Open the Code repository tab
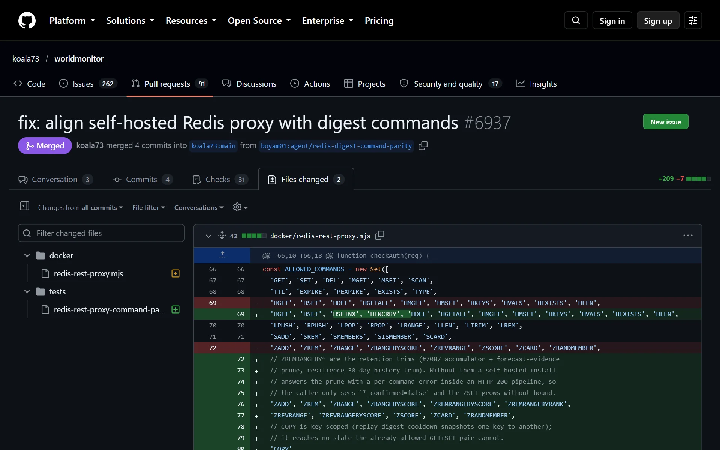 (29, 84)
